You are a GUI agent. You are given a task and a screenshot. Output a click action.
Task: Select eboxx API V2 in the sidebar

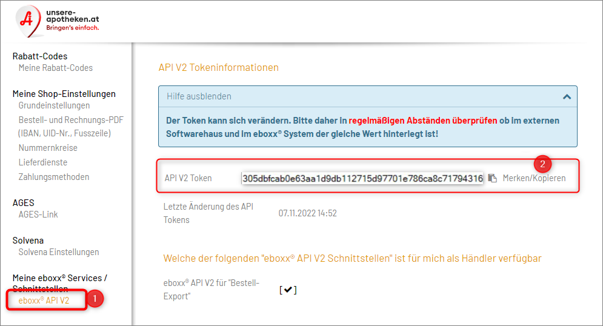pyautogui.click(x=44, y=301)
